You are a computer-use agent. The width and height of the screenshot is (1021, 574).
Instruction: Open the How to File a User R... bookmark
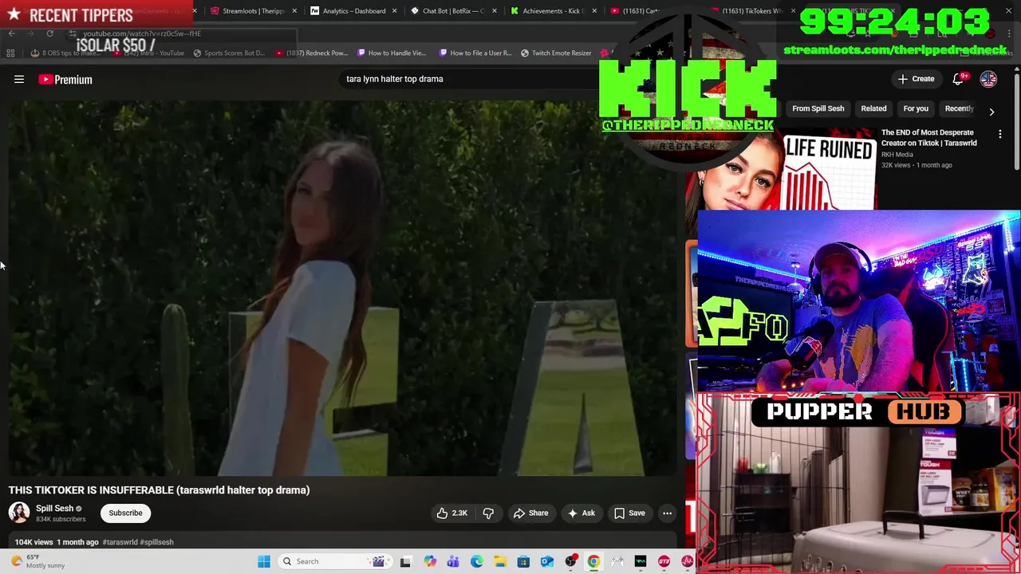[475, 53]
